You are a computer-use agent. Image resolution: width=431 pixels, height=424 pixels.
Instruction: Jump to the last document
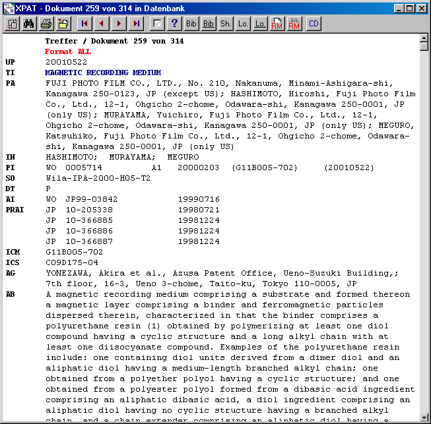[x=136, y=24]
